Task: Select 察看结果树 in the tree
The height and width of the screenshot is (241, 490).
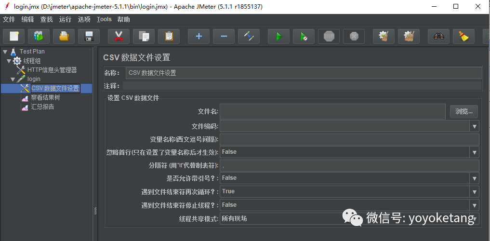Action: (45, 98)
